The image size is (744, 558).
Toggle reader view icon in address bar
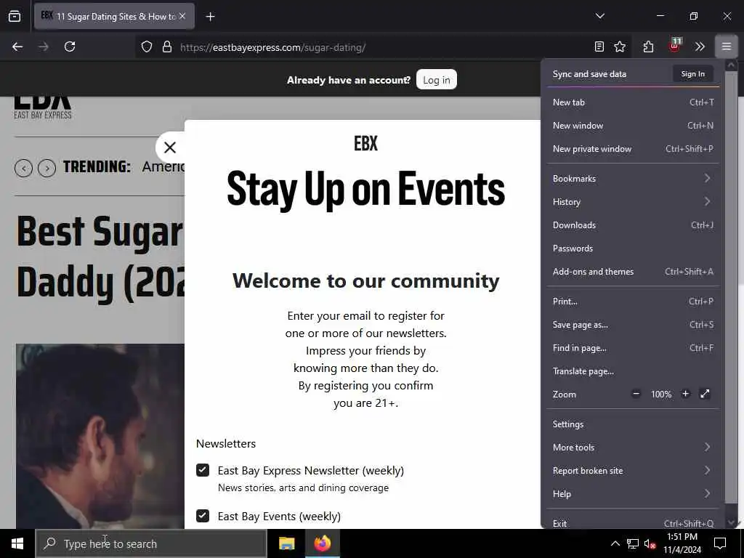click(599, 46)
